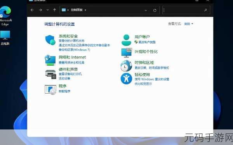Open the 轻松使用 heading link
This screenshot has width=233, height=145.
pos(142,75)
